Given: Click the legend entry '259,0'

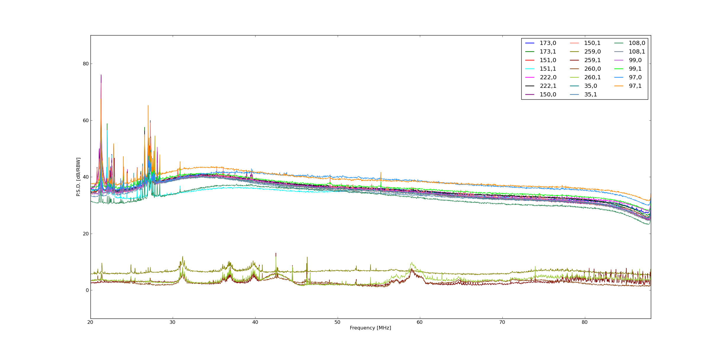Looking at the screenshot, I should [585, 52].
